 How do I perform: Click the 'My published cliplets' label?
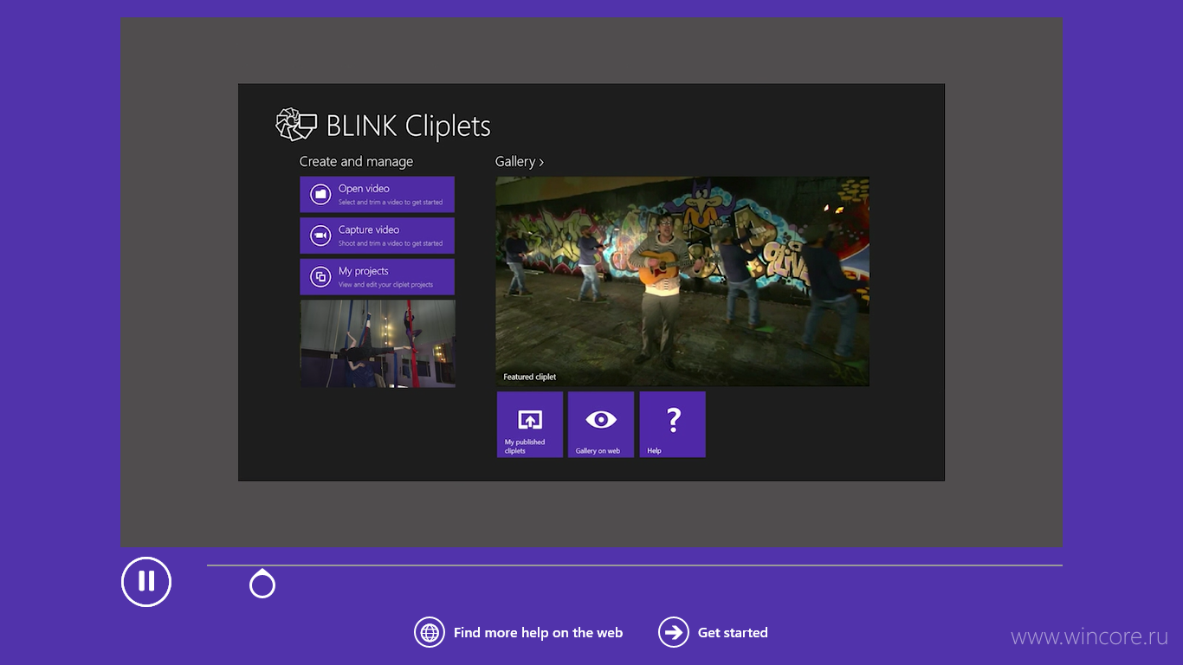(x=525, y=447)
